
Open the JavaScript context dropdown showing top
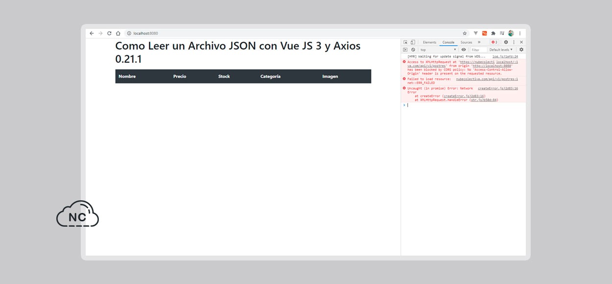[x=438, y=49]
